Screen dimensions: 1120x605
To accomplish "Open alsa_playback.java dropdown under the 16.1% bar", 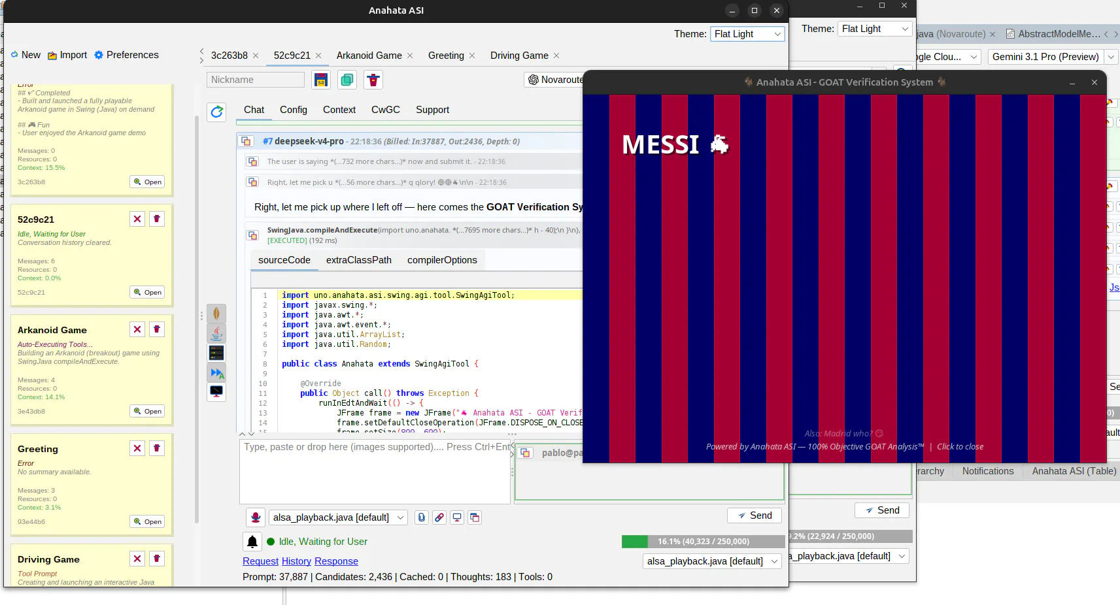I will [x=712, y=561].
